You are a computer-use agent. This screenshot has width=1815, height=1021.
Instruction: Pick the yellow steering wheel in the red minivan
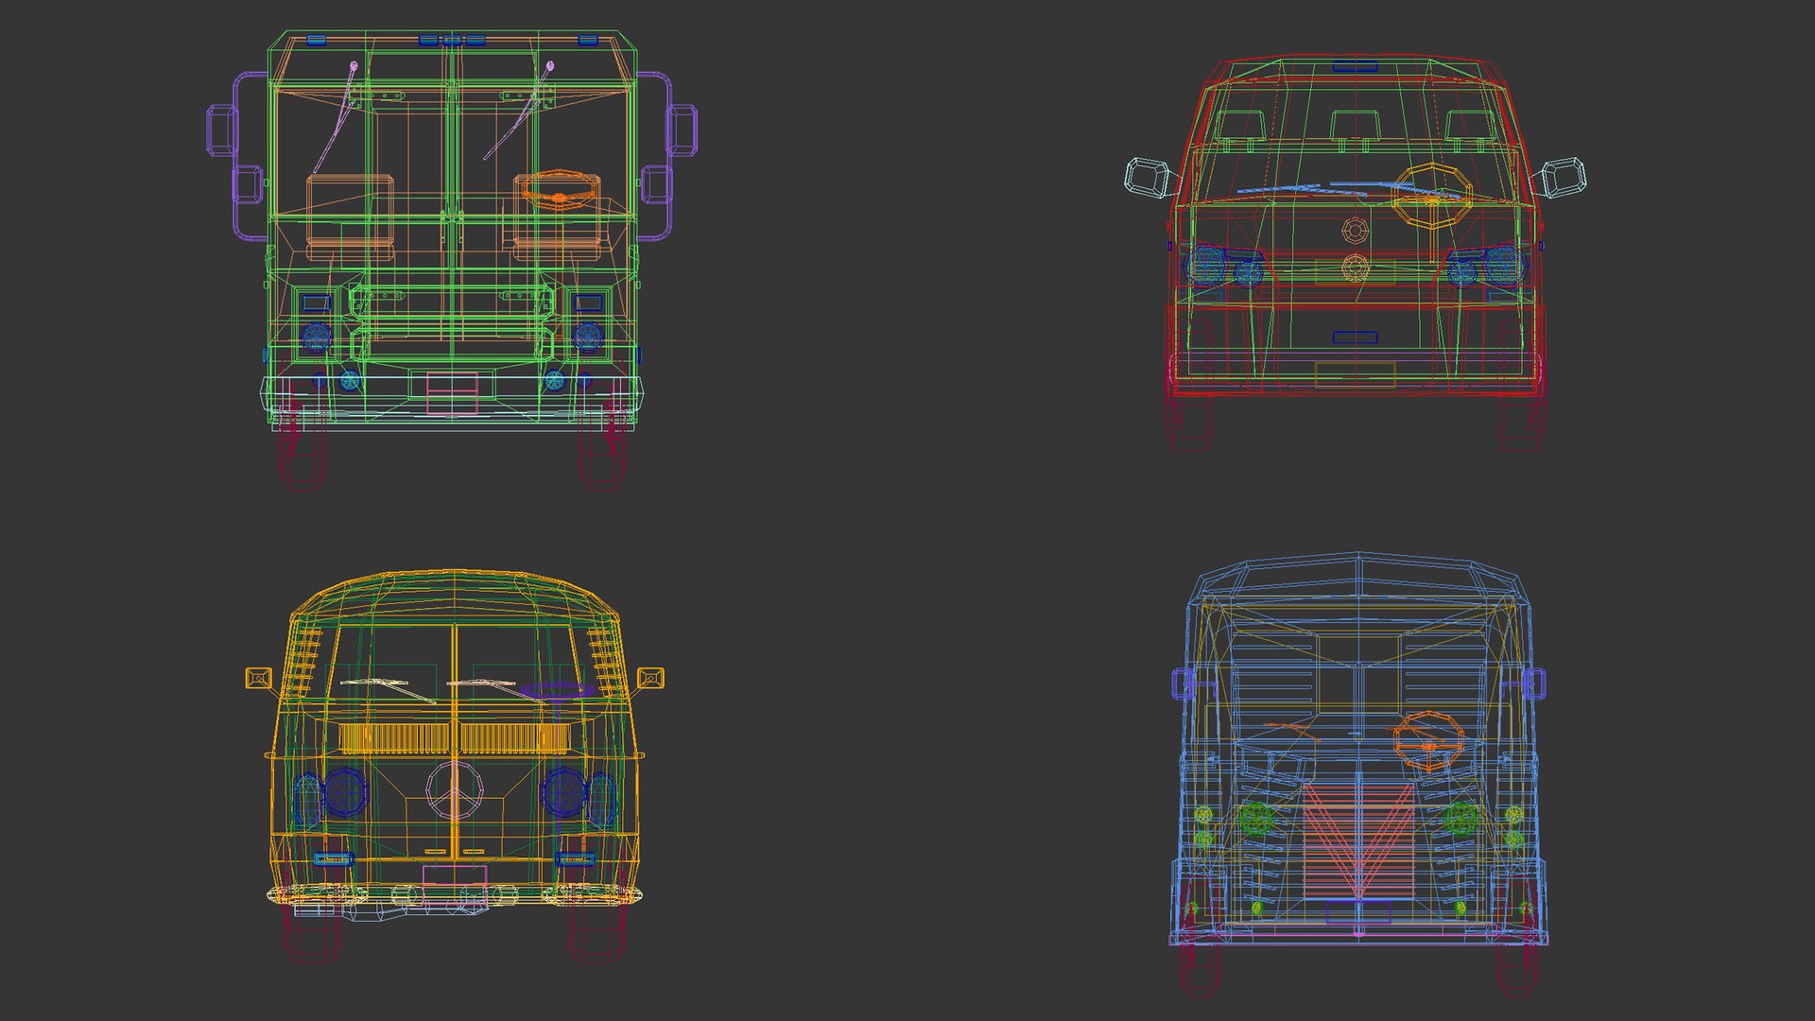point(1432,196)
